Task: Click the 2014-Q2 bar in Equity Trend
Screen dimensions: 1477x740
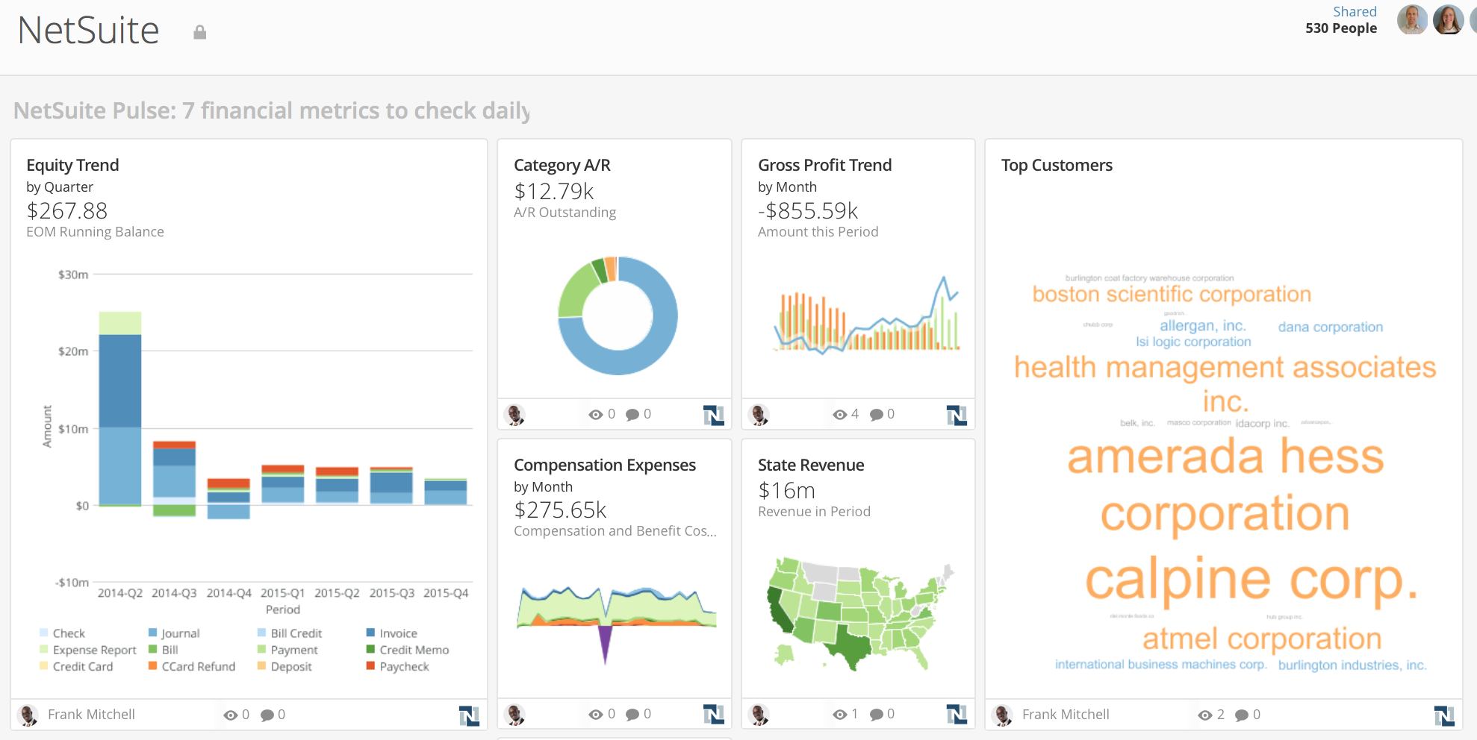Action: (x=120, y=410)
